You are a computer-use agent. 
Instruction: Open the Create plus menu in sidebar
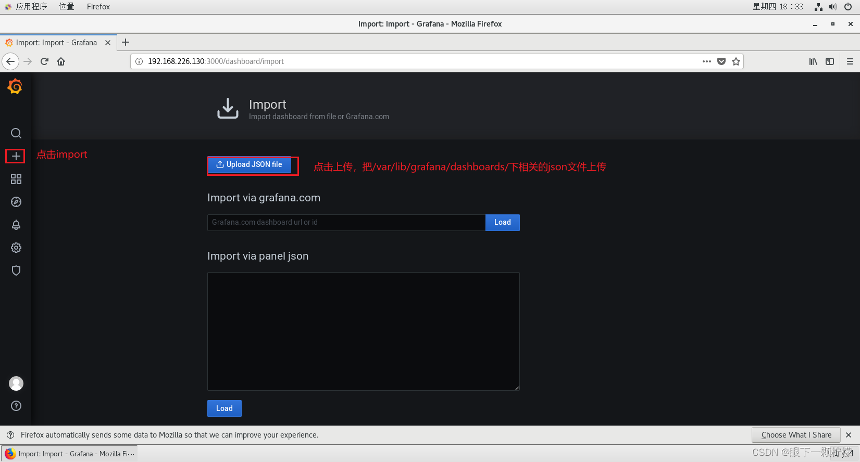click(x=16, y=156)
